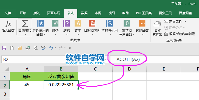Select column C header

[95, 69]
